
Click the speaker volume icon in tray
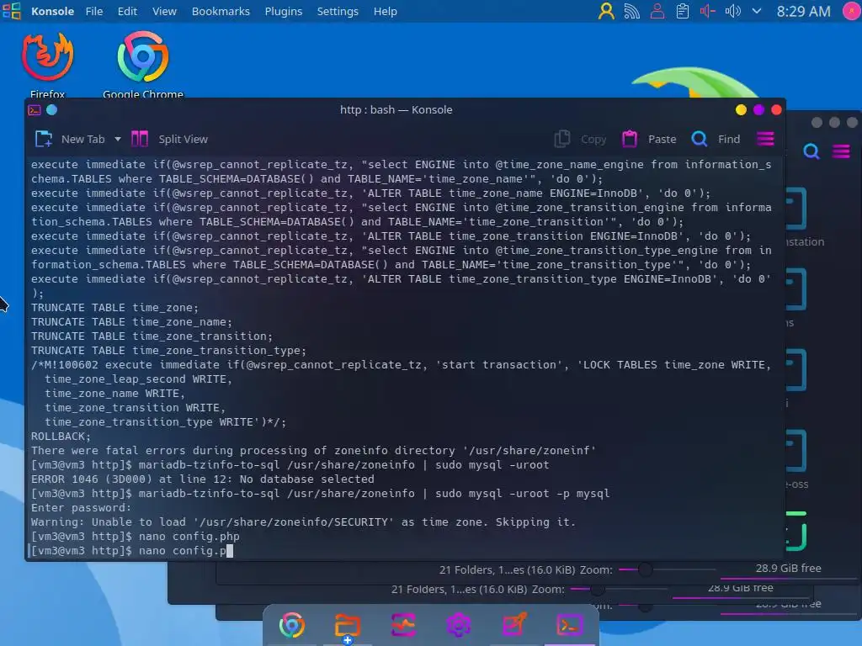(x=733, y=11)
